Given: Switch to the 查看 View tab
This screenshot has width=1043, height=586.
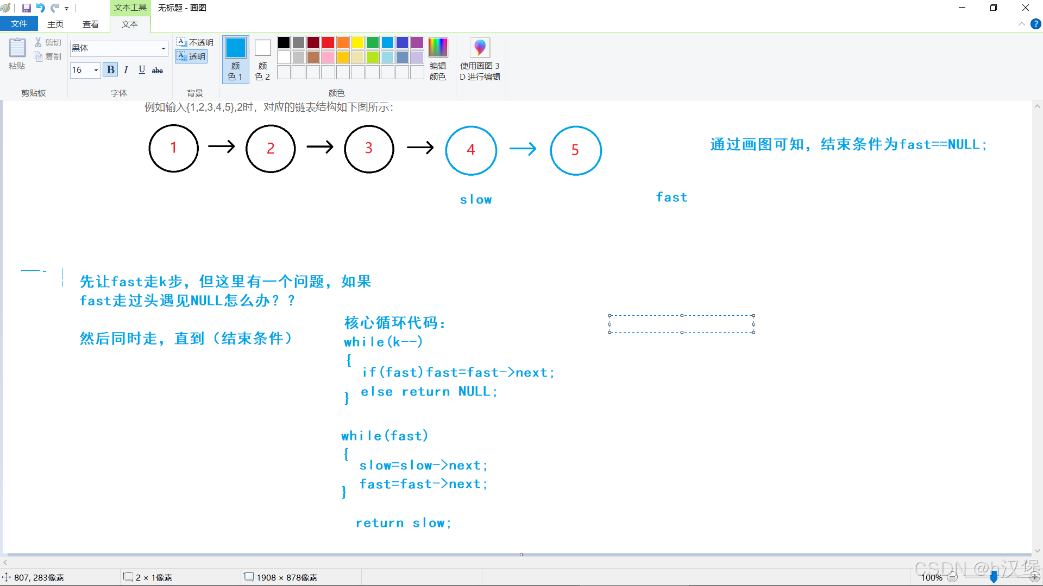Looking at the screenshot, I should click(x=91, y=24).
